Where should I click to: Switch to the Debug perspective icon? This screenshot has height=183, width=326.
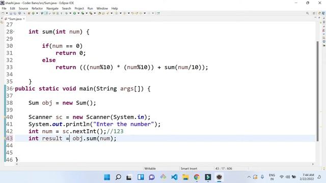click(323, 13)
